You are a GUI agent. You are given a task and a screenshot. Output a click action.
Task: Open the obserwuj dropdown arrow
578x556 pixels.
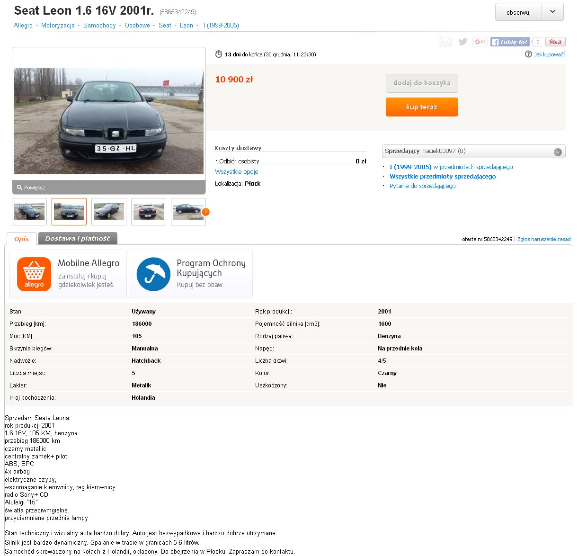(x=553, y=12)
